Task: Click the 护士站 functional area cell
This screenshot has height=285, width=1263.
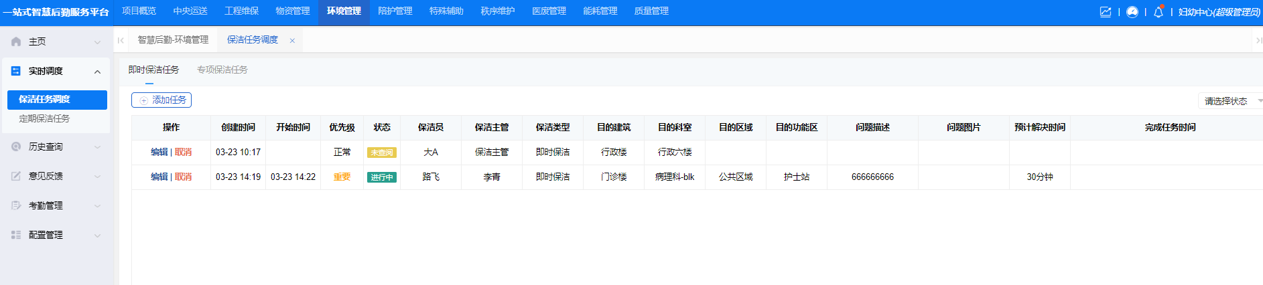Action: coord(797,177)
